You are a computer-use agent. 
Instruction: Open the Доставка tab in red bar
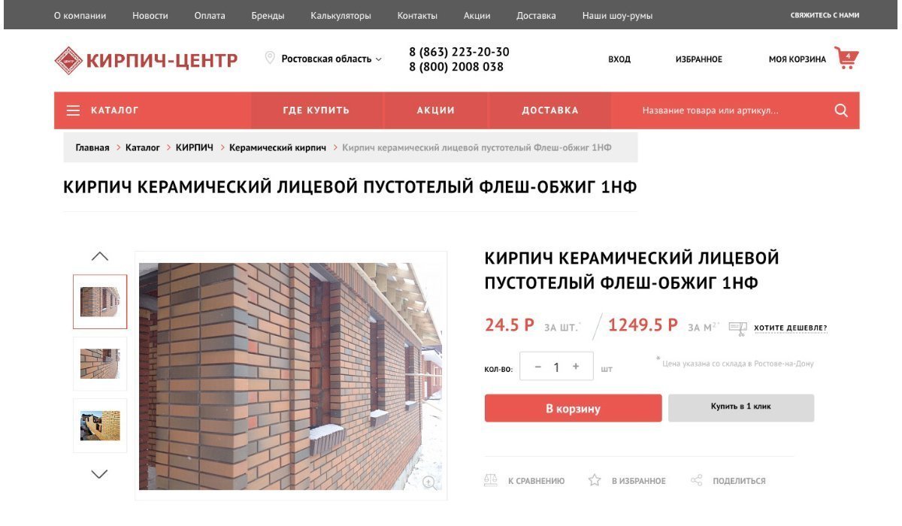coord(550,110)
